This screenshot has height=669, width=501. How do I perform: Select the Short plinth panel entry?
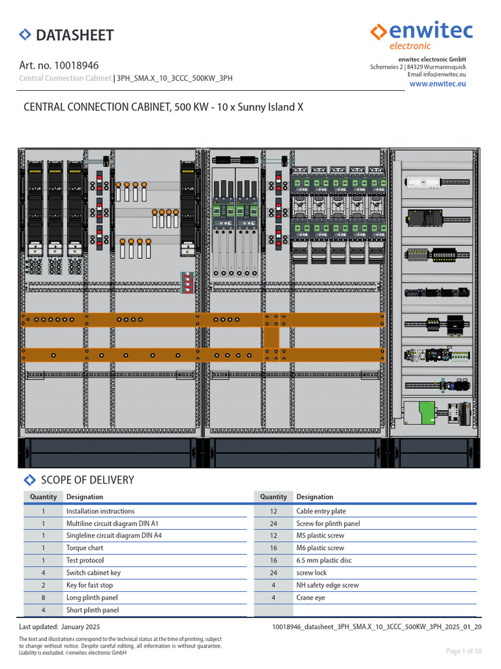[93, 610]
